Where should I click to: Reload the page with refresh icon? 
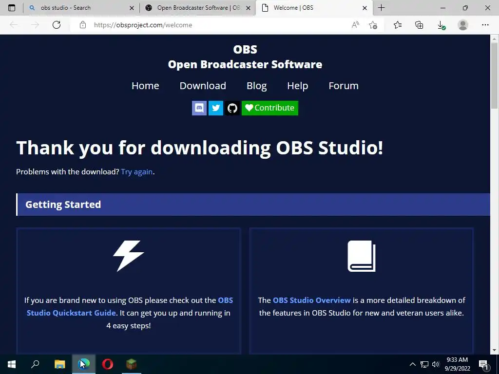[57, 25]
